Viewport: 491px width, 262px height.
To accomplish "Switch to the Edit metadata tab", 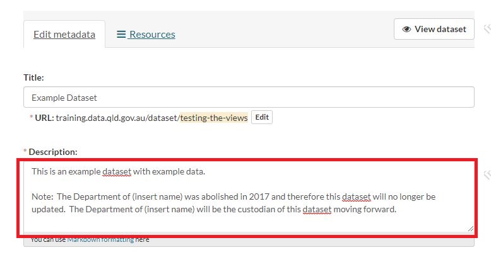I will pyautogui.click(x=64, y=35).
